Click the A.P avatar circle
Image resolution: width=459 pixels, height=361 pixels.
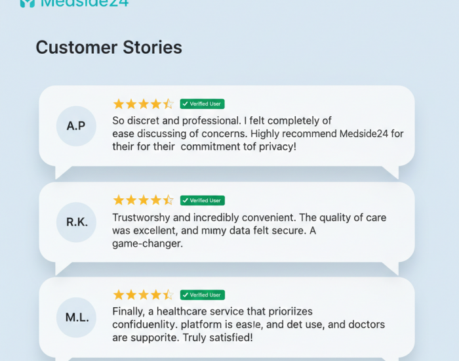[76, 125]
